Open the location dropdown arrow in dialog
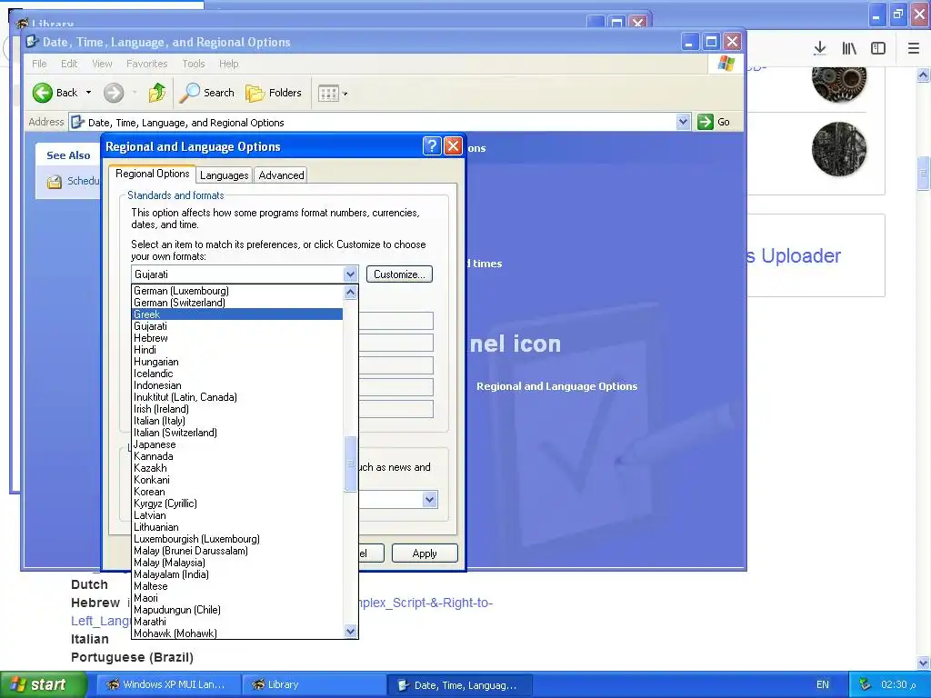The image size is (931, 698). pos(430,499)
